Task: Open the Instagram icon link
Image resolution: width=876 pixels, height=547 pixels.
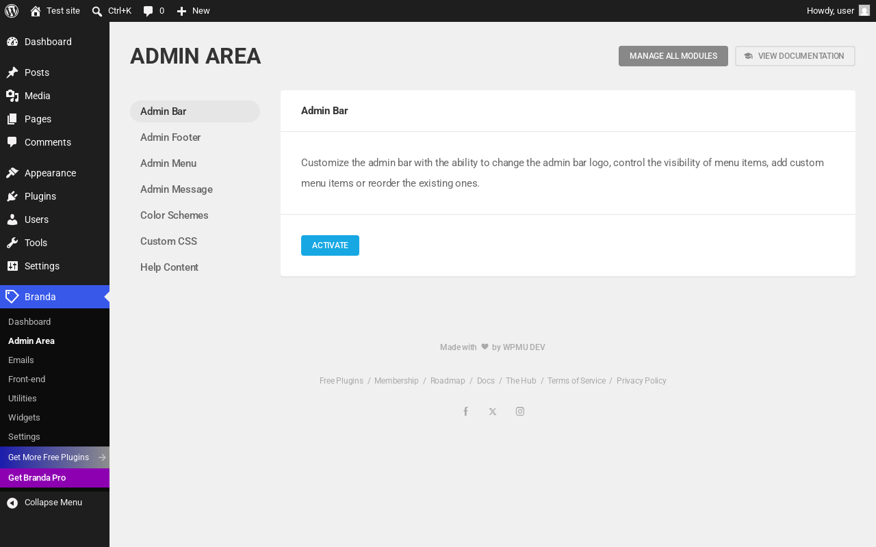Action: [x=520, y=412]
